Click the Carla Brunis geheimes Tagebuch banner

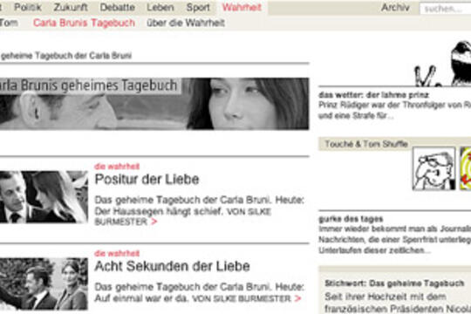click(x=154, y=104)
